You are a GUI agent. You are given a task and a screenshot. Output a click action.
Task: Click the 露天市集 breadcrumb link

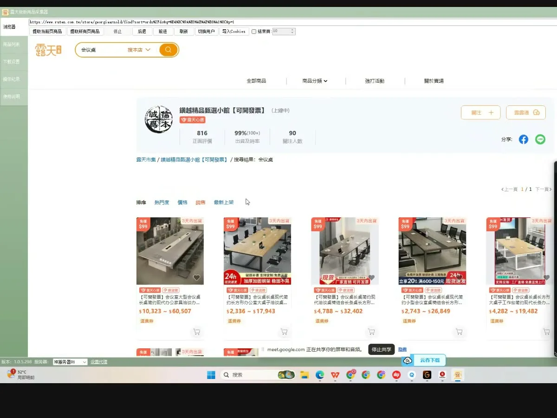click(146, 159)
